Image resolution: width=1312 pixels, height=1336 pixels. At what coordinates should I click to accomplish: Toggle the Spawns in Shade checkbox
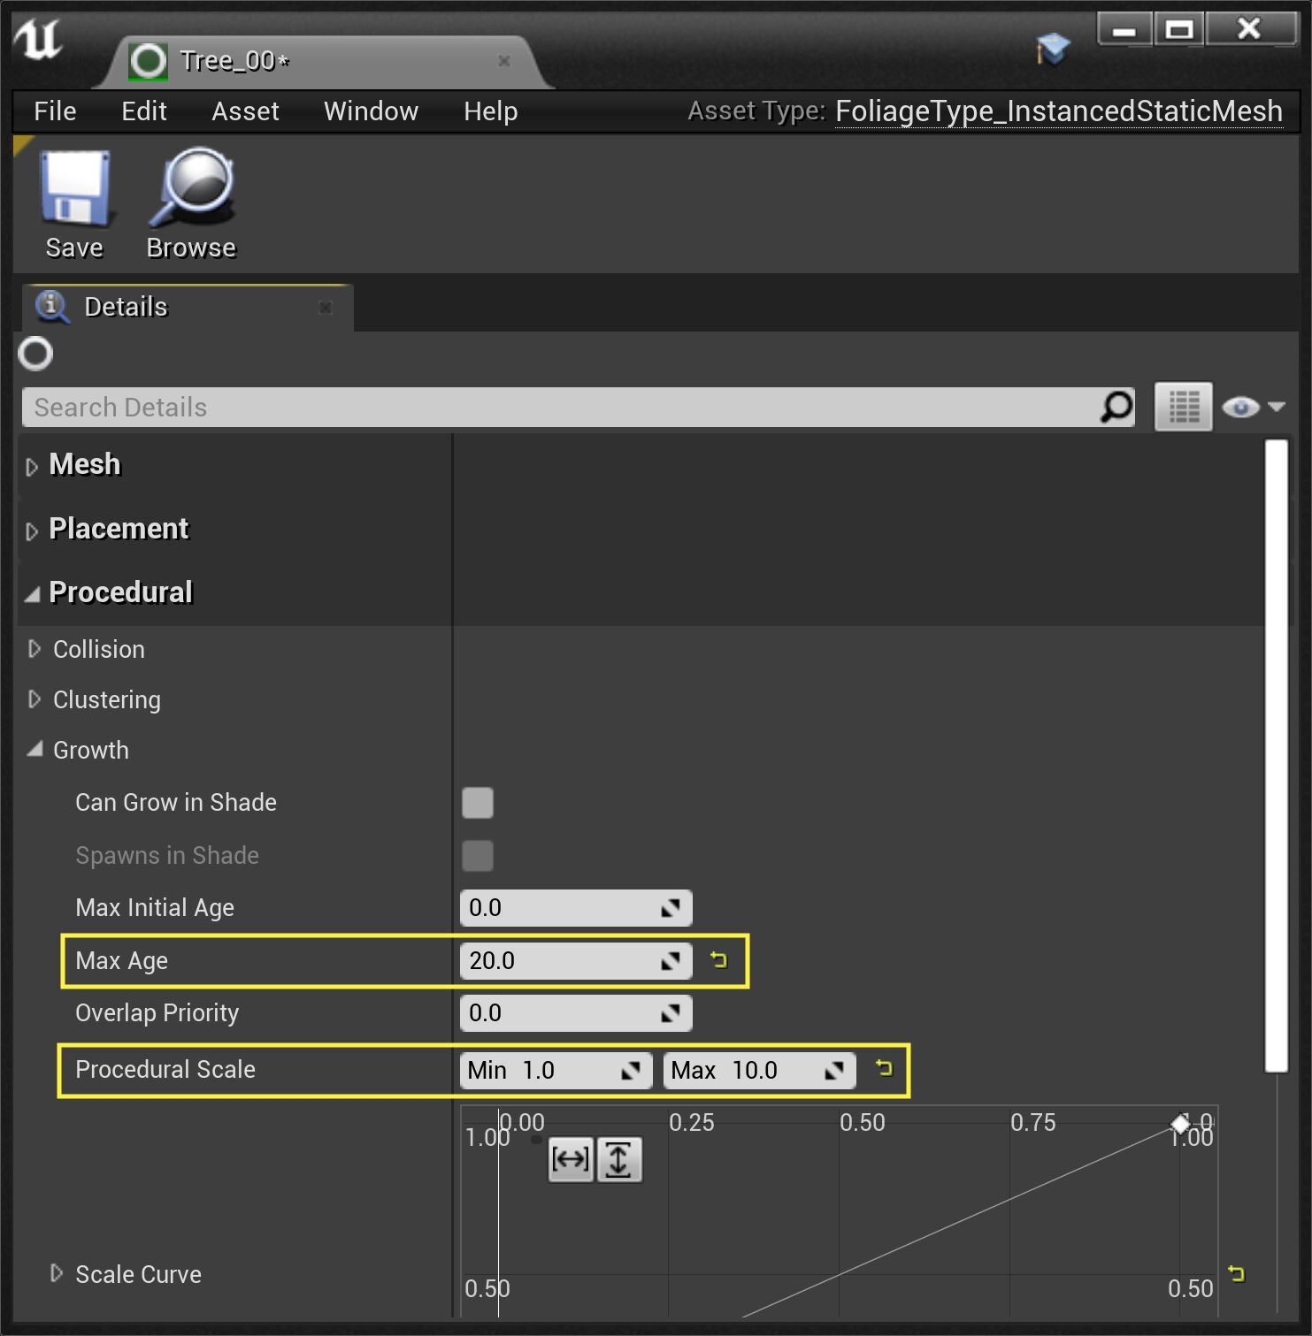478,856
